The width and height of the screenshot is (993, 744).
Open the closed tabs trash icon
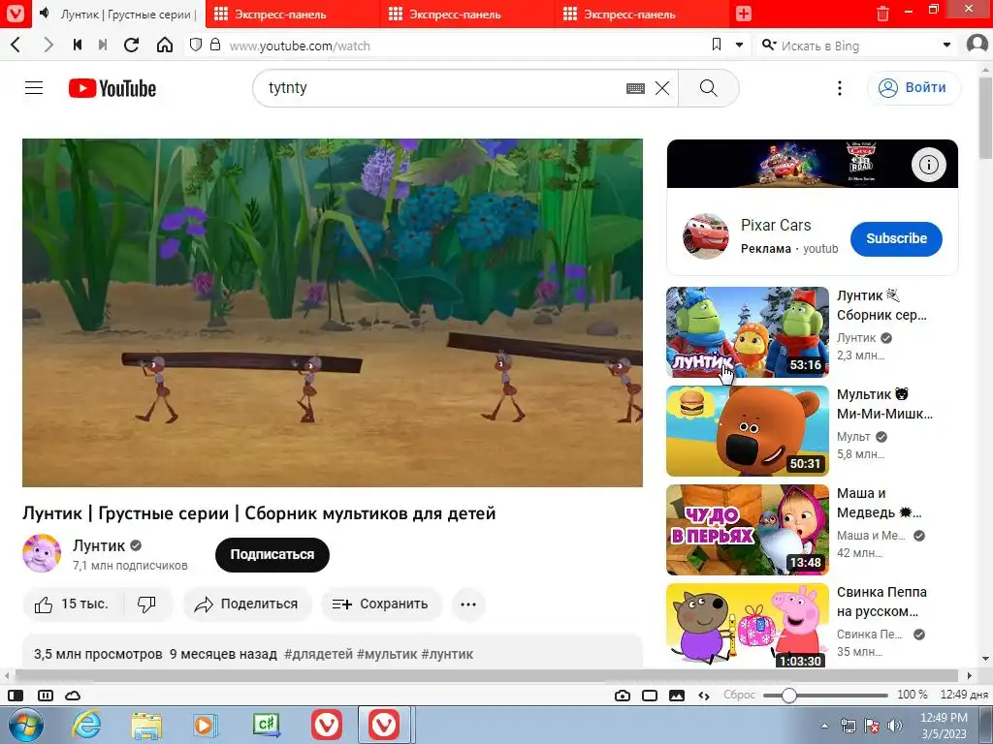tap(882, 14)
